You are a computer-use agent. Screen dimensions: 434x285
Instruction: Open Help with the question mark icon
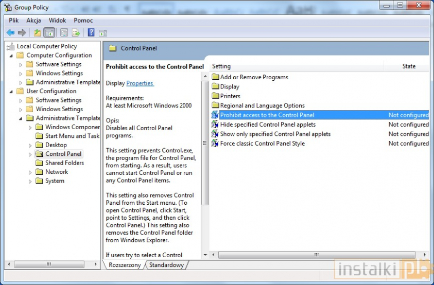tap(91, 32)
